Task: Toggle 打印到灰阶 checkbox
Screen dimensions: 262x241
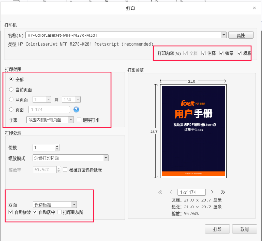Action: (x=59, y=212)
